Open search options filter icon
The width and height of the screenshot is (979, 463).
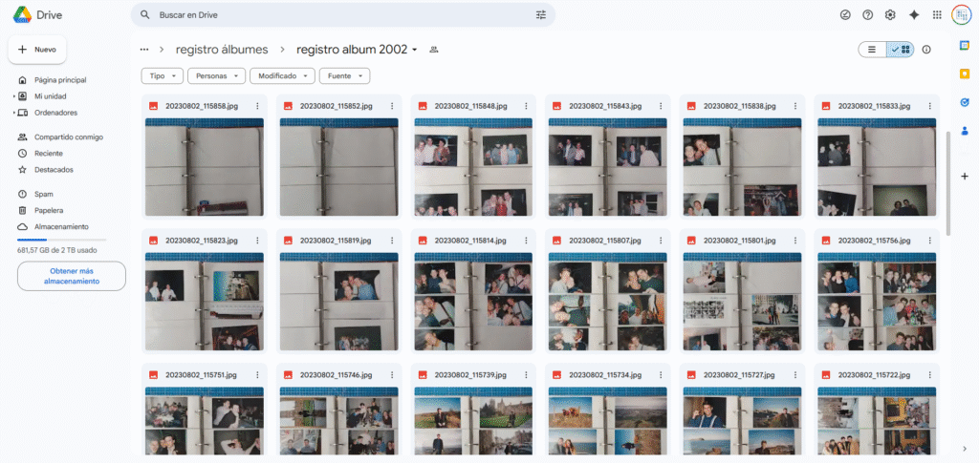tap(541, 14)
